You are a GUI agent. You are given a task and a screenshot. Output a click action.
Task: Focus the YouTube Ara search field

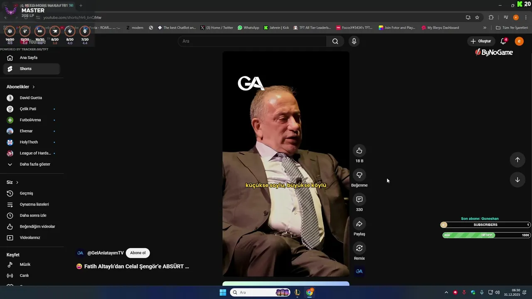click(x=252, y=41)
